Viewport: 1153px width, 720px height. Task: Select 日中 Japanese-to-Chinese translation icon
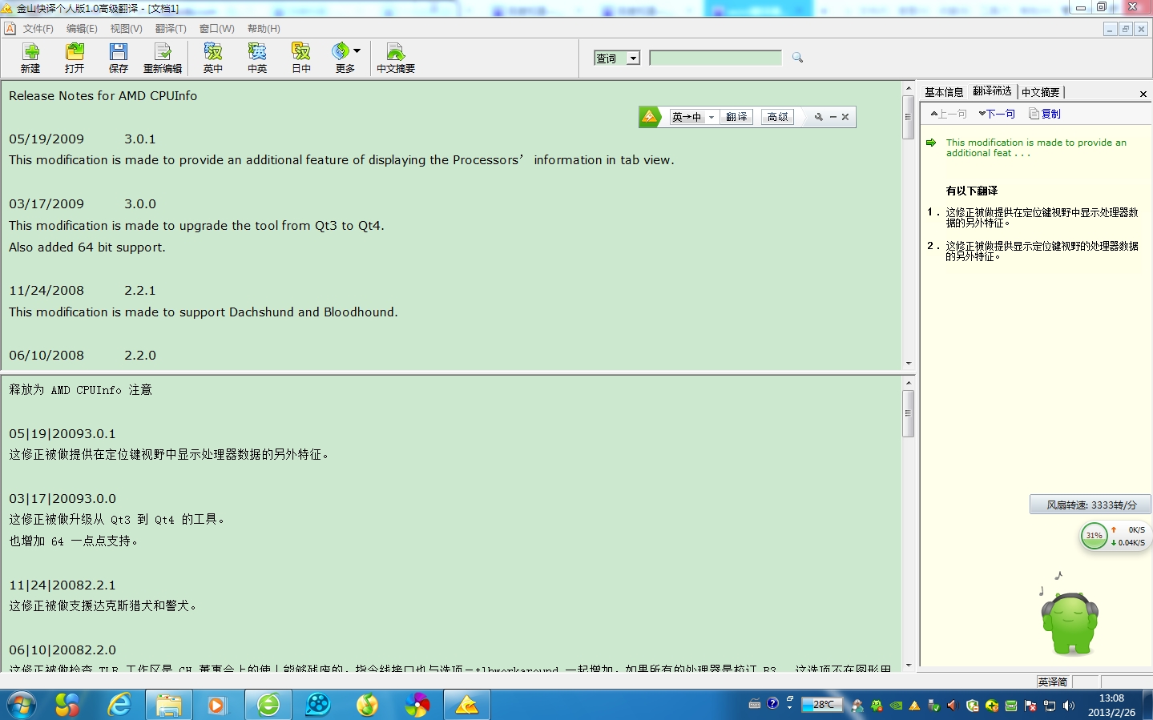301,58
